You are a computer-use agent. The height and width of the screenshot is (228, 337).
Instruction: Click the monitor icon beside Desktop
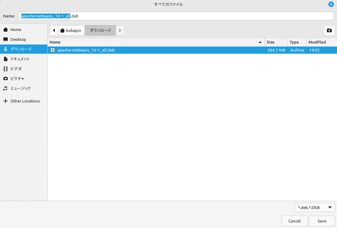(6, 39)
